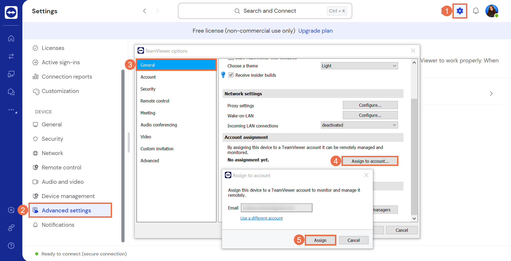Open the Choose a theme dropdown
The height and width of the screenshot is (261, 511).
(359, 66)
